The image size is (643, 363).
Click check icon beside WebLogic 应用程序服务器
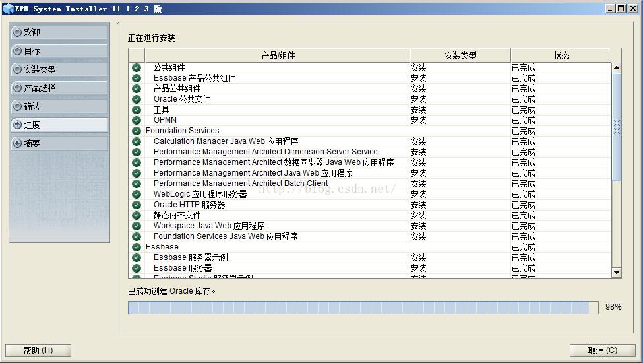pyautogui.click(x=137, y=194)
